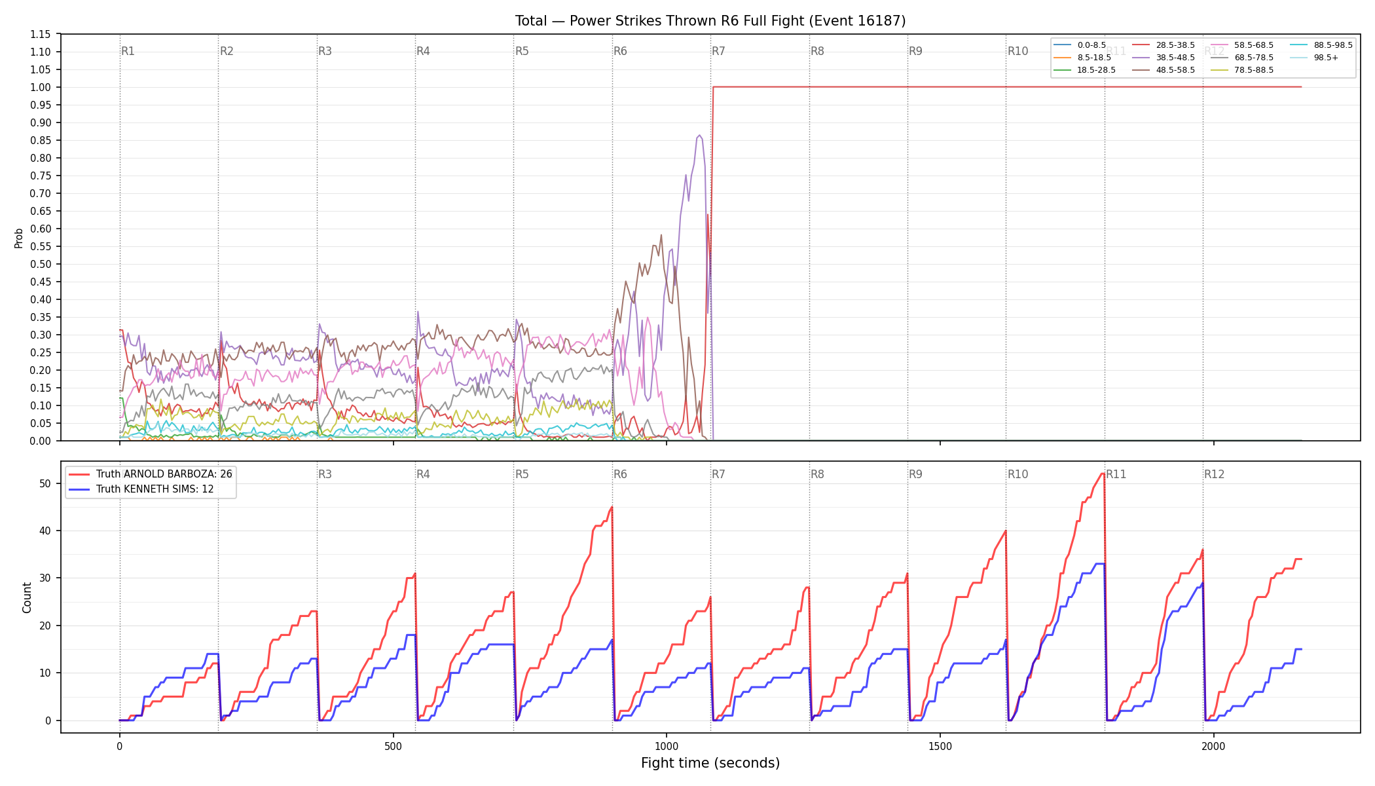
Task: Click the R3 round label in top chart
Action: tap(325, 51)
